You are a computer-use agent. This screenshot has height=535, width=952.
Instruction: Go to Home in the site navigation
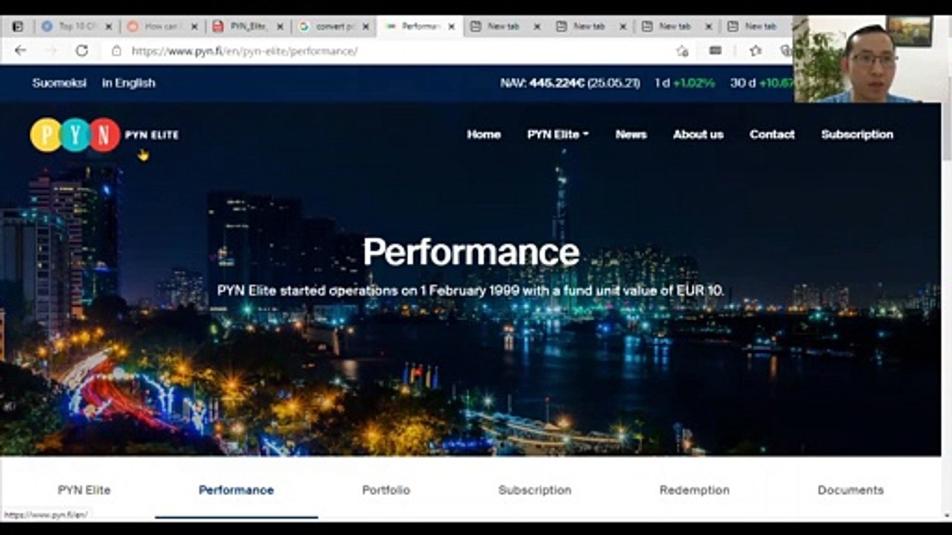click(x=483, y=134)
